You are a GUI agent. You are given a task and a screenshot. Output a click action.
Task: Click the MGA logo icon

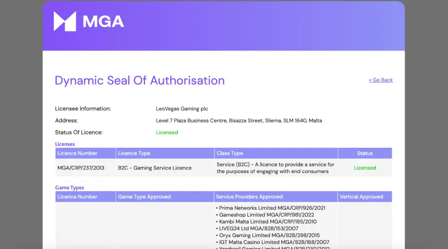click(x=65, y=21)
